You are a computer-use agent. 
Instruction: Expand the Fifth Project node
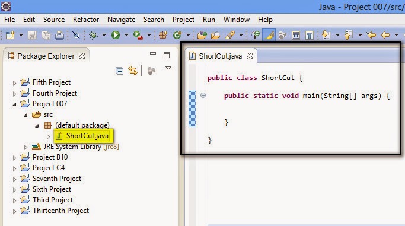14,83
